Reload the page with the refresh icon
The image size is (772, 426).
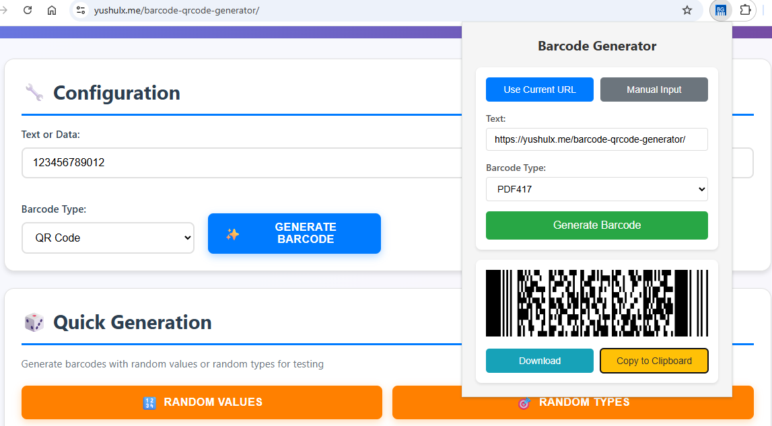(x=27, y=10)
